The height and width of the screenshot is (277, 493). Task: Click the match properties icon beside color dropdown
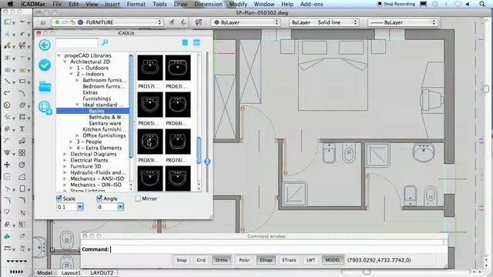199,22
